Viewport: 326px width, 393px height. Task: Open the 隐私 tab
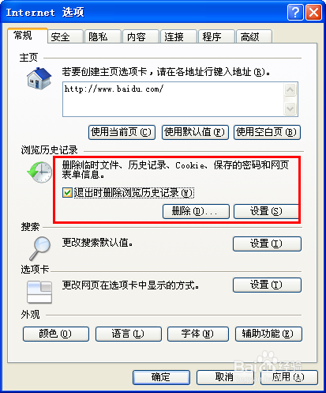point(103,36)
